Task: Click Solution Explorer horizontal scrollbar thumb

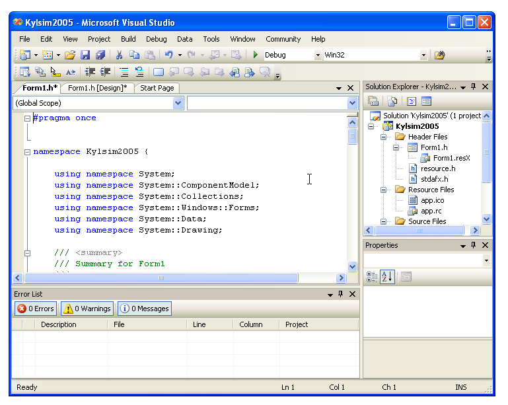Action: pyautogui.click(x=419, y=231)
